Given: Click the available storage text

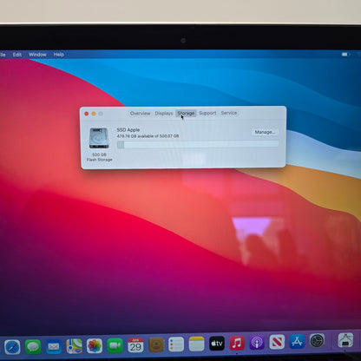Looking at the screenshot, I should point(148,136).
